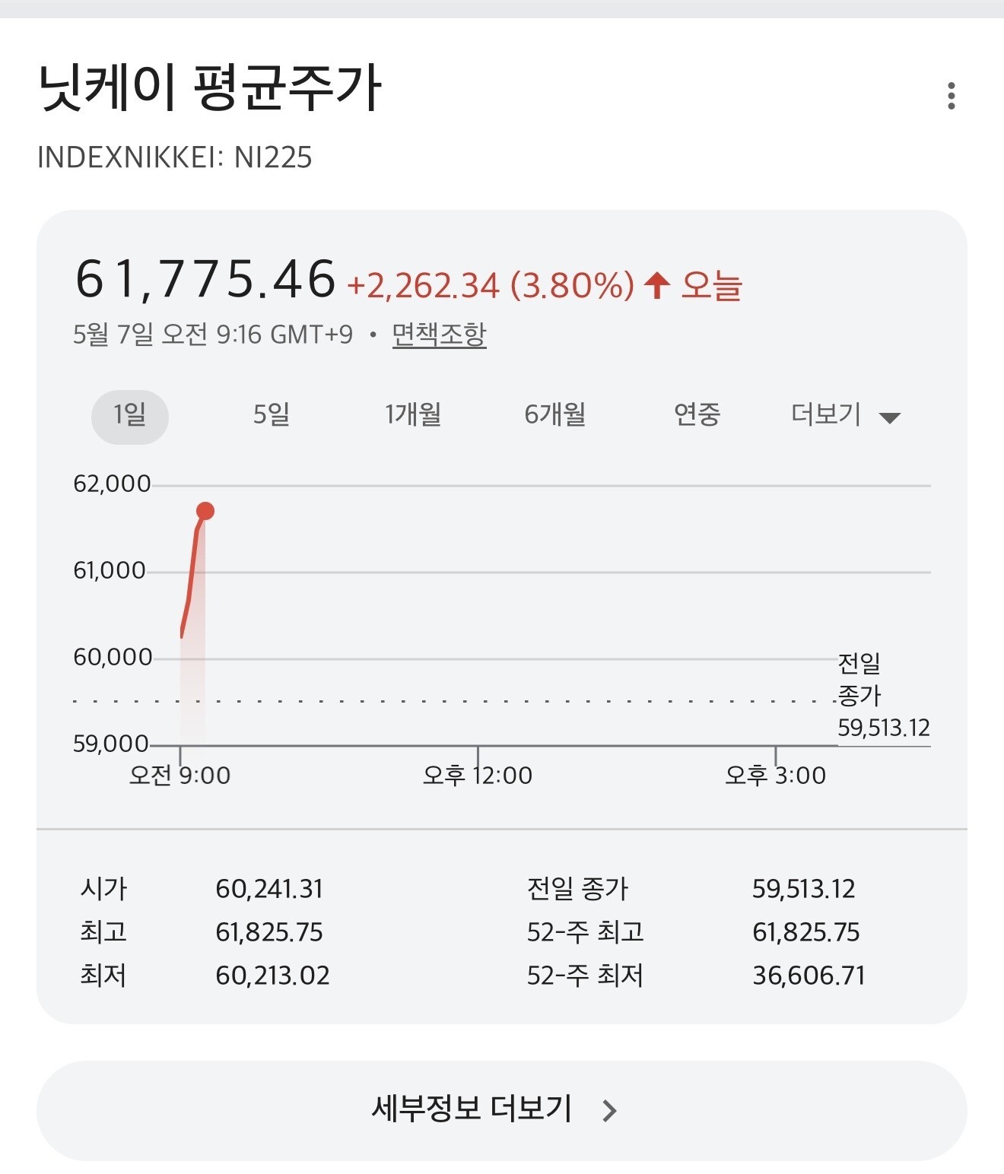Click the 52-주 최고 value 61,825.75

(x=806, y=932)
